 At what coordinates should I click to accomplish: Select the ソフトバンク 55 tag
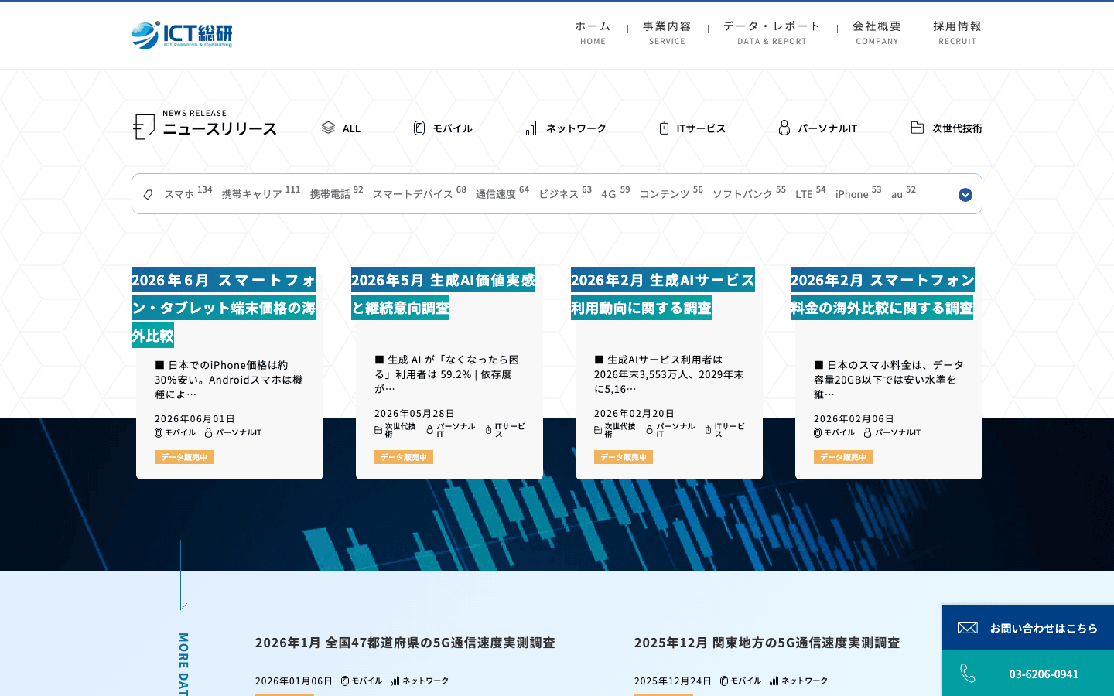[749, 193]
